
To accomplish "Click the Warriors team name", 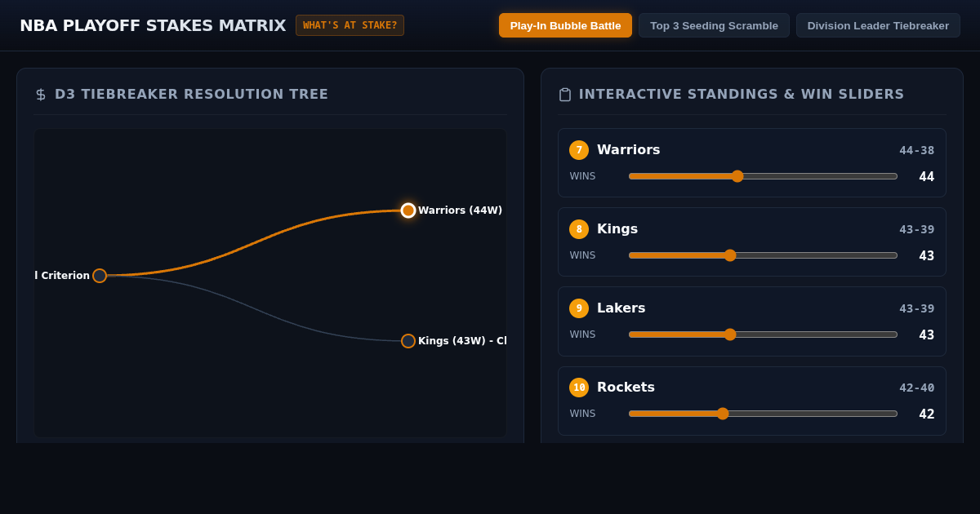I will pos(628,150).
